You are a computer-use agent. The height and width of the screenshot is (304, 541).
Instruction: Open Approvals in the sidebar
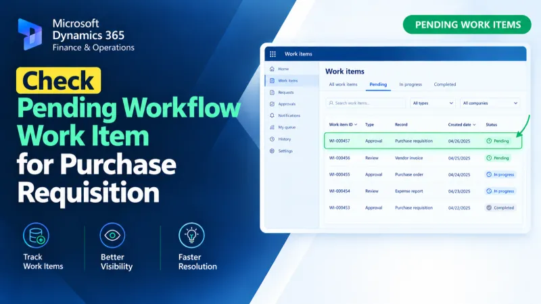tap(292, 104)
